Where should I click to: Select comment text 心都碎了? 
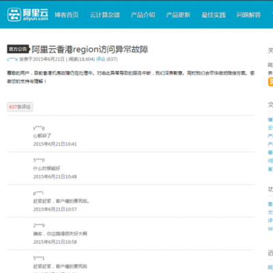coord(42,136)
